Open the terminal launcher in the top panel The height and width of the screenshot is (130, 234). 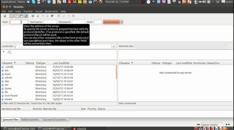(x=95, y=2)
